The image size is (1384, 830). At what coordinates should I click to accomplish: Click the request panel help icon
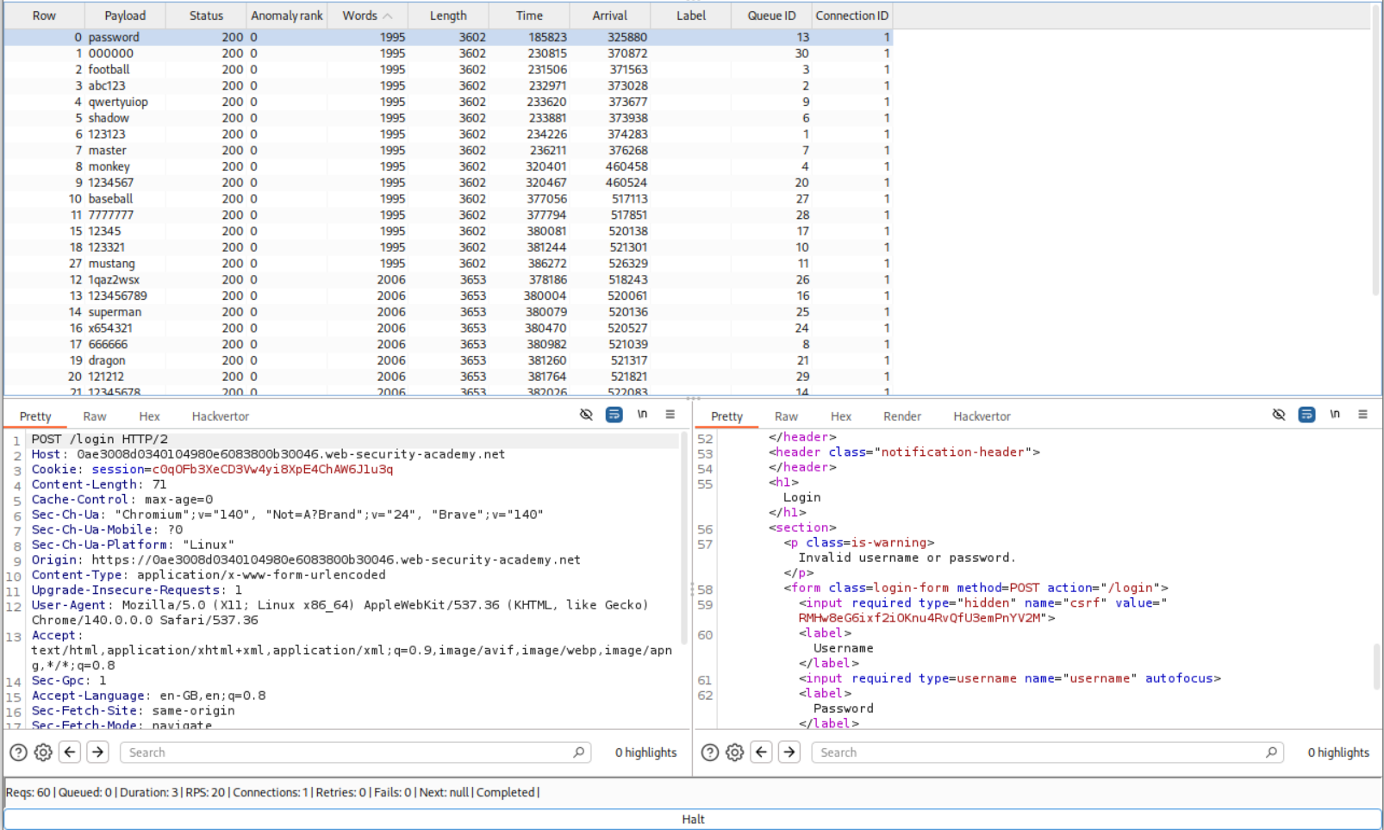tap(18, 752)
